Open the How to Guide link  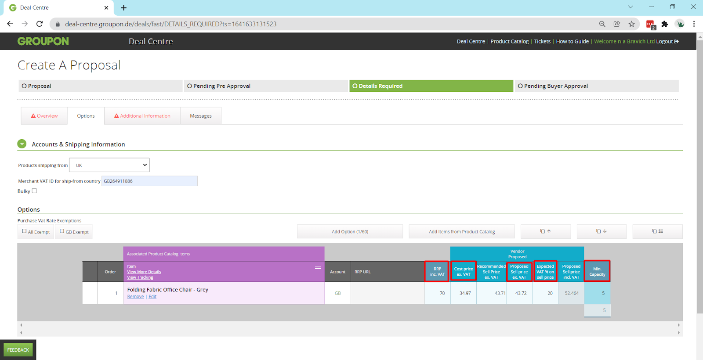[573, 42]
